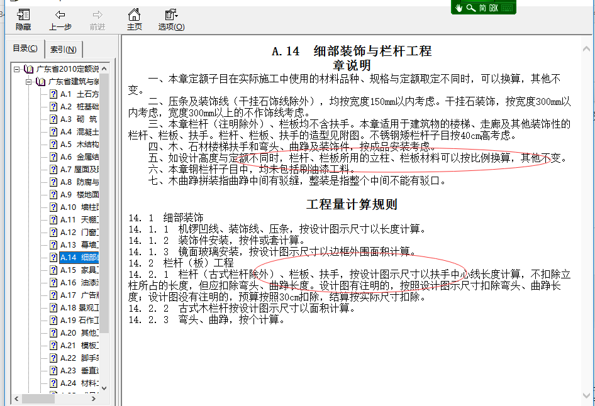Open topic A.23 垂直
The image size is (595, 406).
[79, 370]
